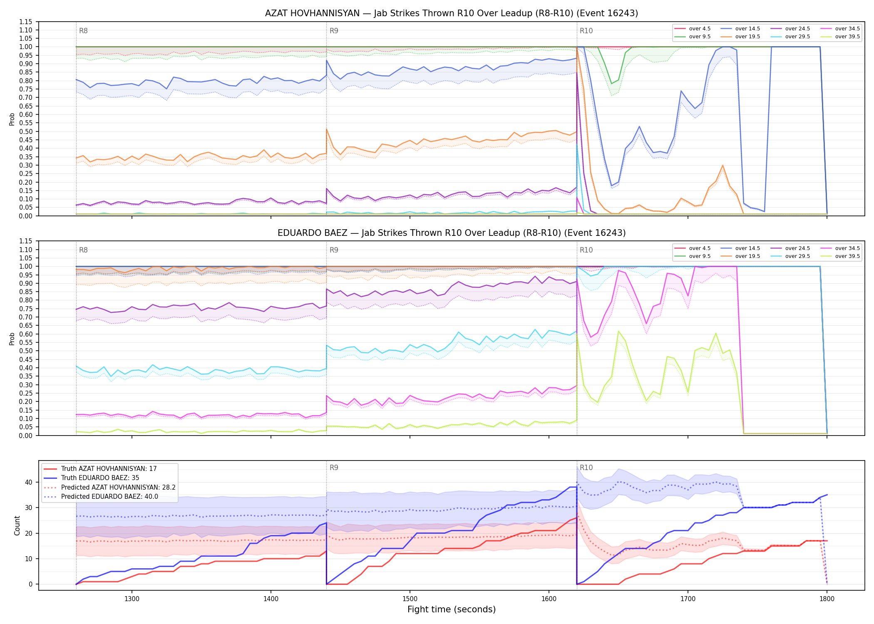Click the 1500 tick label on the time axis
This screenshot has height=624, width=874.
(410, 599)
